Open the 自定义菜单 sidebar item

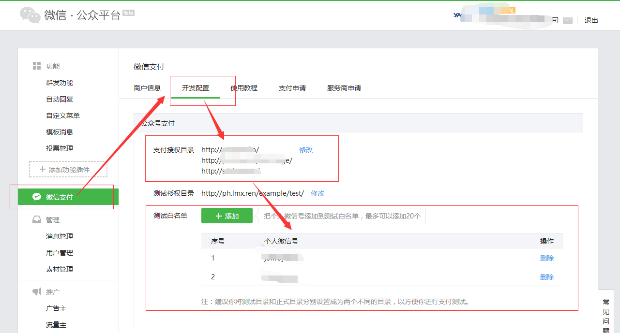click(x=63, y=116)
